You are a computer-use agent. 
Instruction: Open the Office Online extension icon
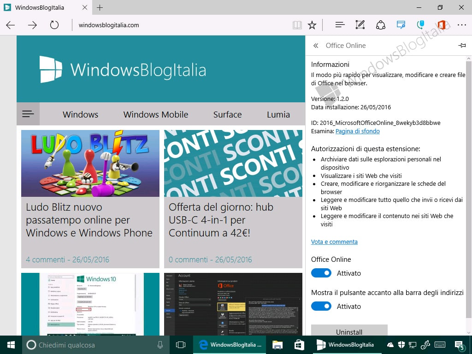(441, 25)
